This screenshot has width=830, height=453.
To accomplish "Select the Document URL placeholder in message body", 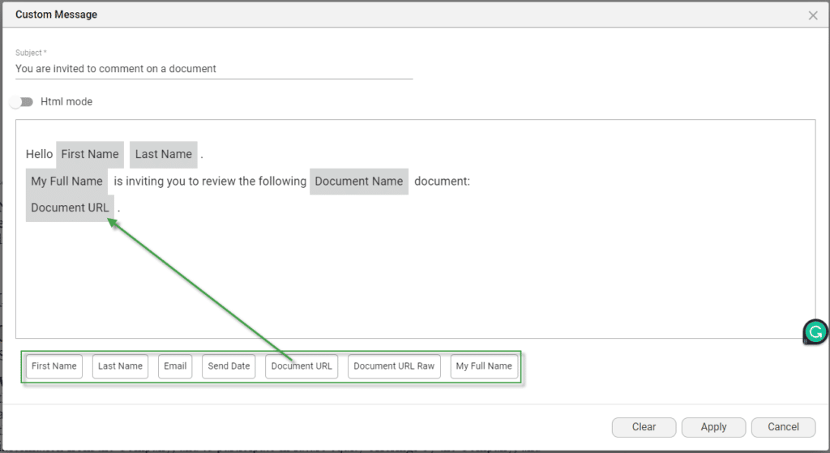I will click(x=70, y=207).
